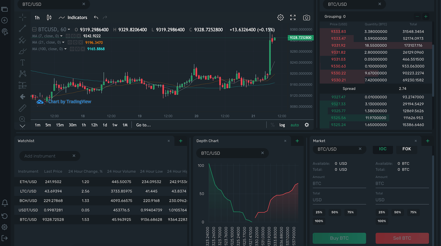Select the FOK order tab

pos(406,149)
